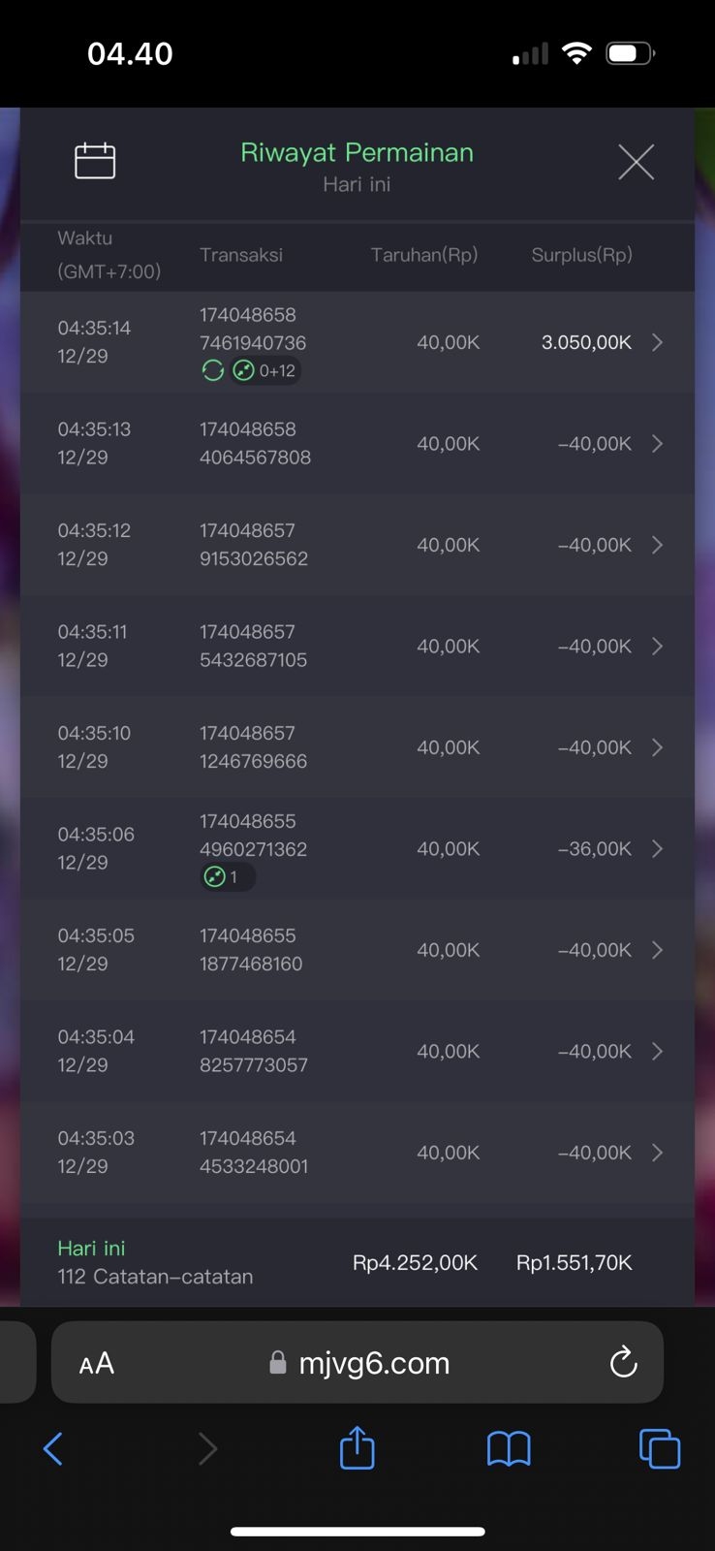This screenshot has height=1551, width=715.
Task: Show Safari open tabs overview
Action: pos(659,1448)
